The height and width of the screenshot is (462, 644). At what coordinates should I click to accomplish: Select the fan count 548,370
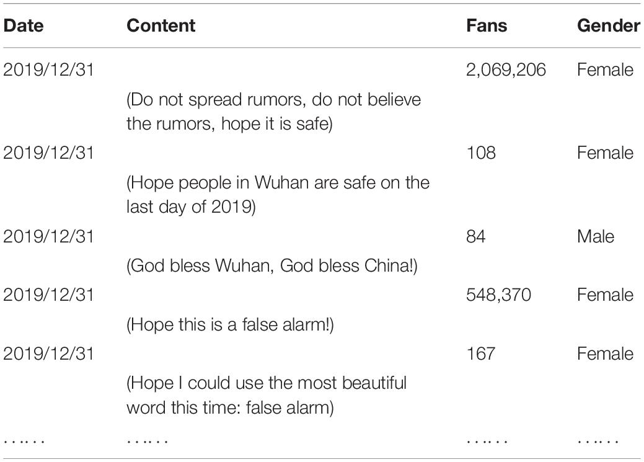click(498, 295)
